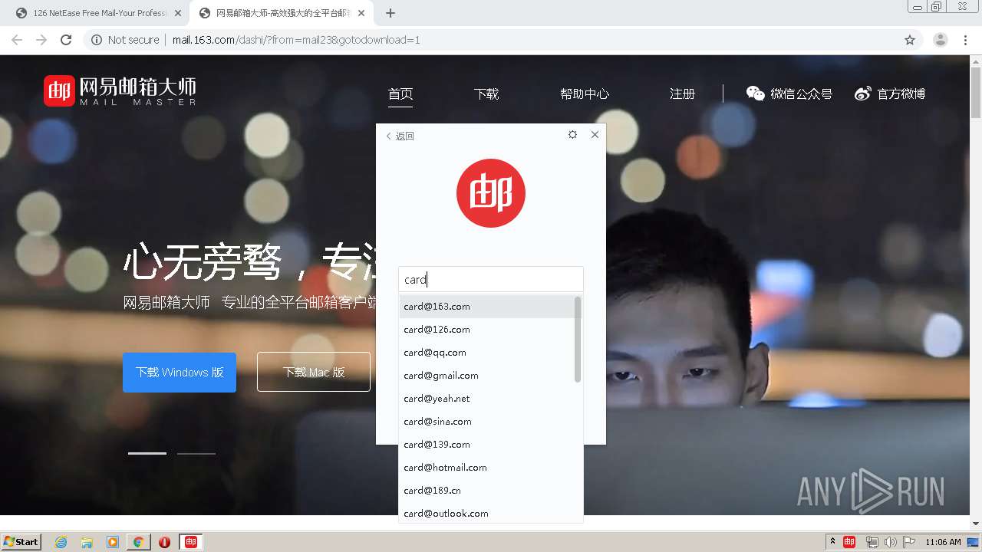Viewport: 982px width, 552px height.
Task: Select card@163.com suggestion
Action: 486,307
